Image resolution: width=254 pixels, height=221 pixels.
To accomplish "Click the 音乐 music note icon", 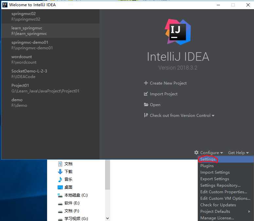I will coord(60,179).
